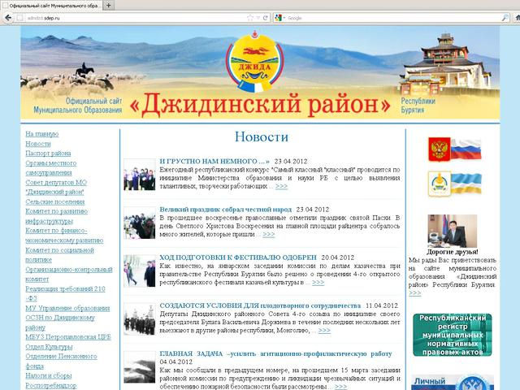
Task: Click >>> read more after Пасхи news text
Action: coord(269,234)
